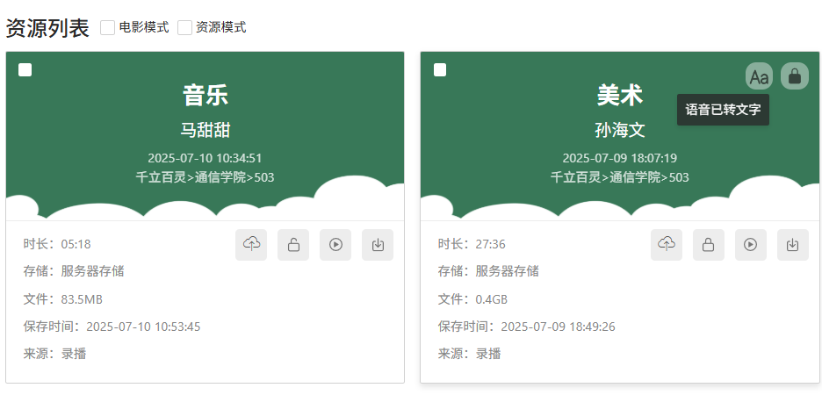This screenshot has width=822, height=395.
Task: Toggle the unlock icon on the 音乐 card
Action: pos(293,245)
